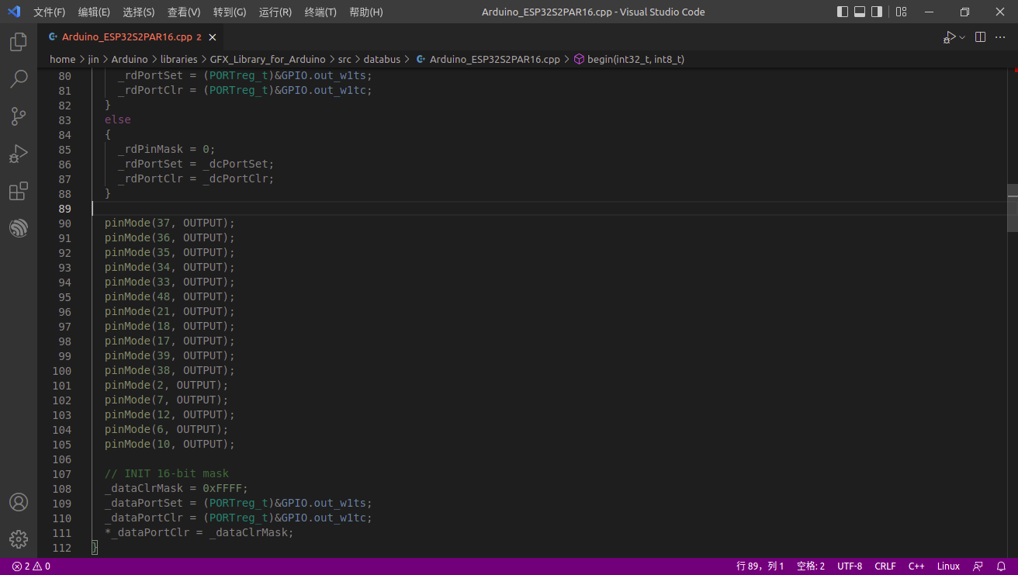Viewport: 1018px width, 575px height.
Task: Split the editor using the split icon
Action: [979, 36]
